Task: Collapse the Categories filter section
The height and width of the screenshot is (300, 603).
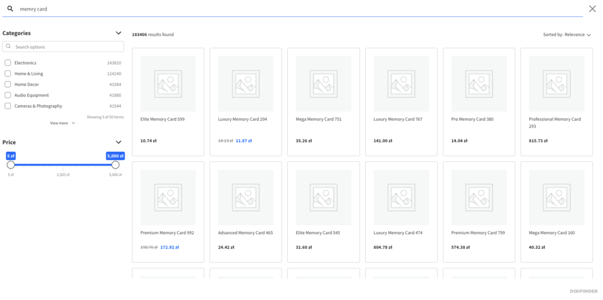Action: (x=118, y=33)
